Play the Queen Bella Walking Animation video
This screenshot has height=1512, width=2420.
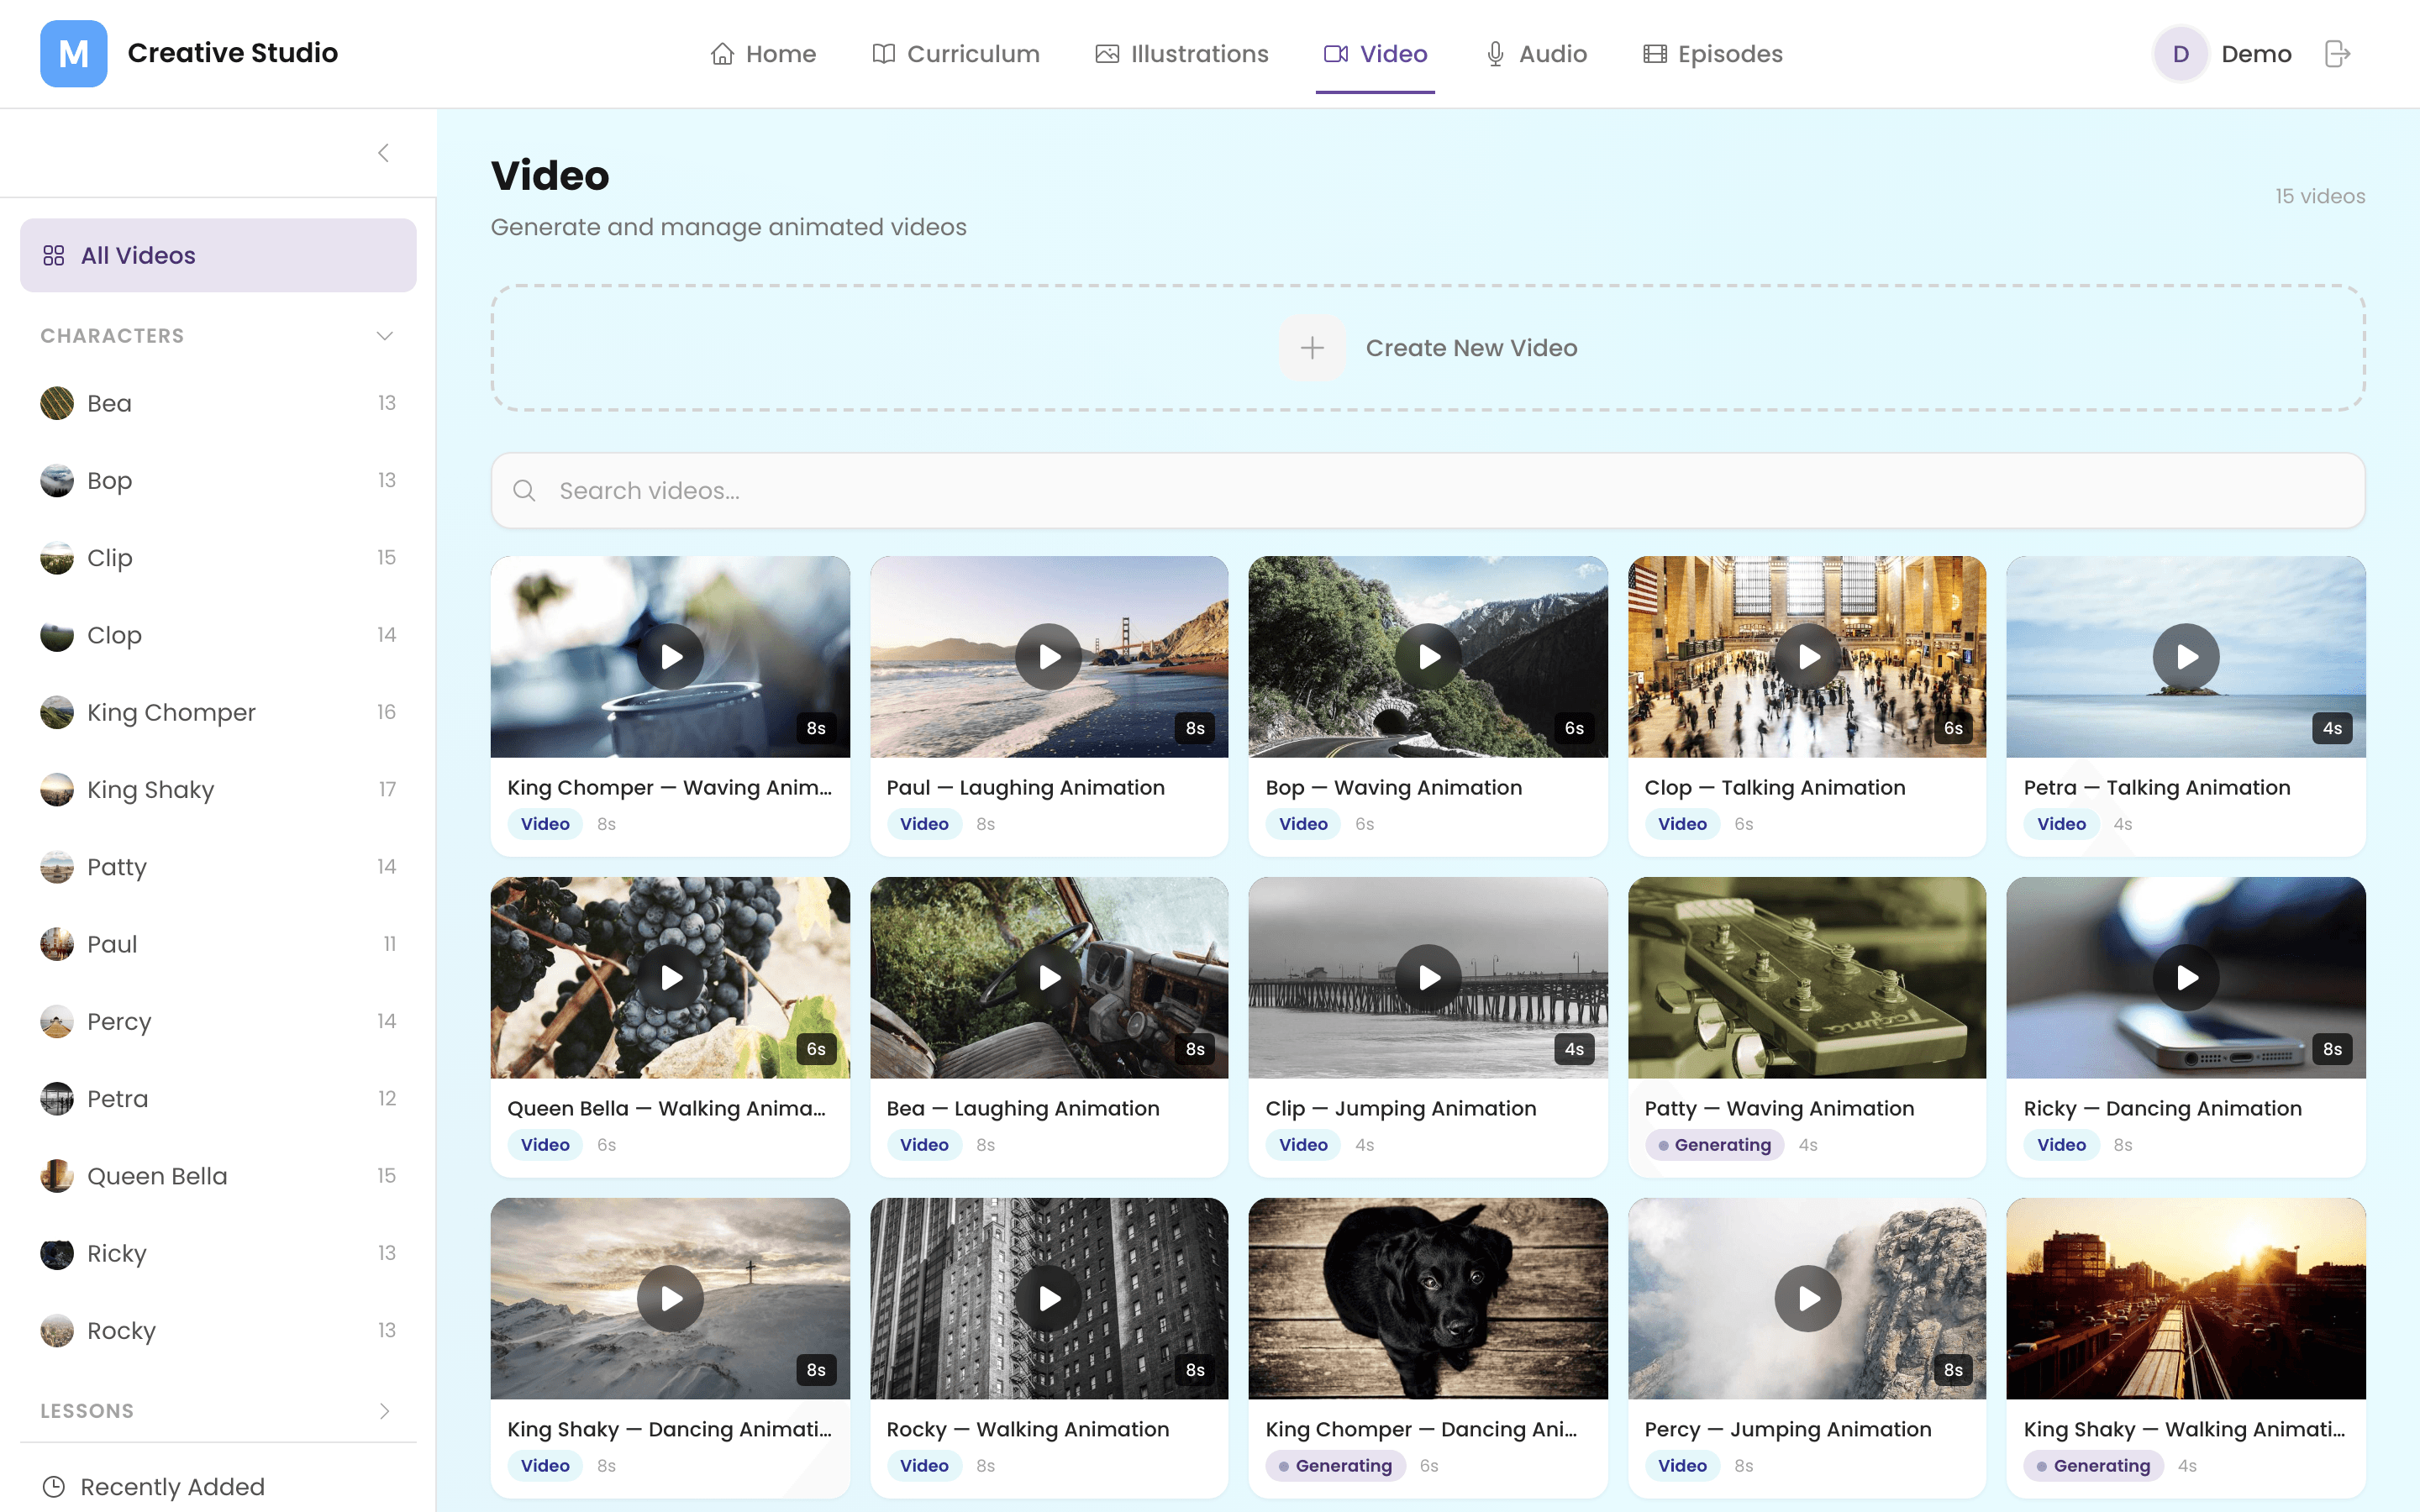coord(670,978)
